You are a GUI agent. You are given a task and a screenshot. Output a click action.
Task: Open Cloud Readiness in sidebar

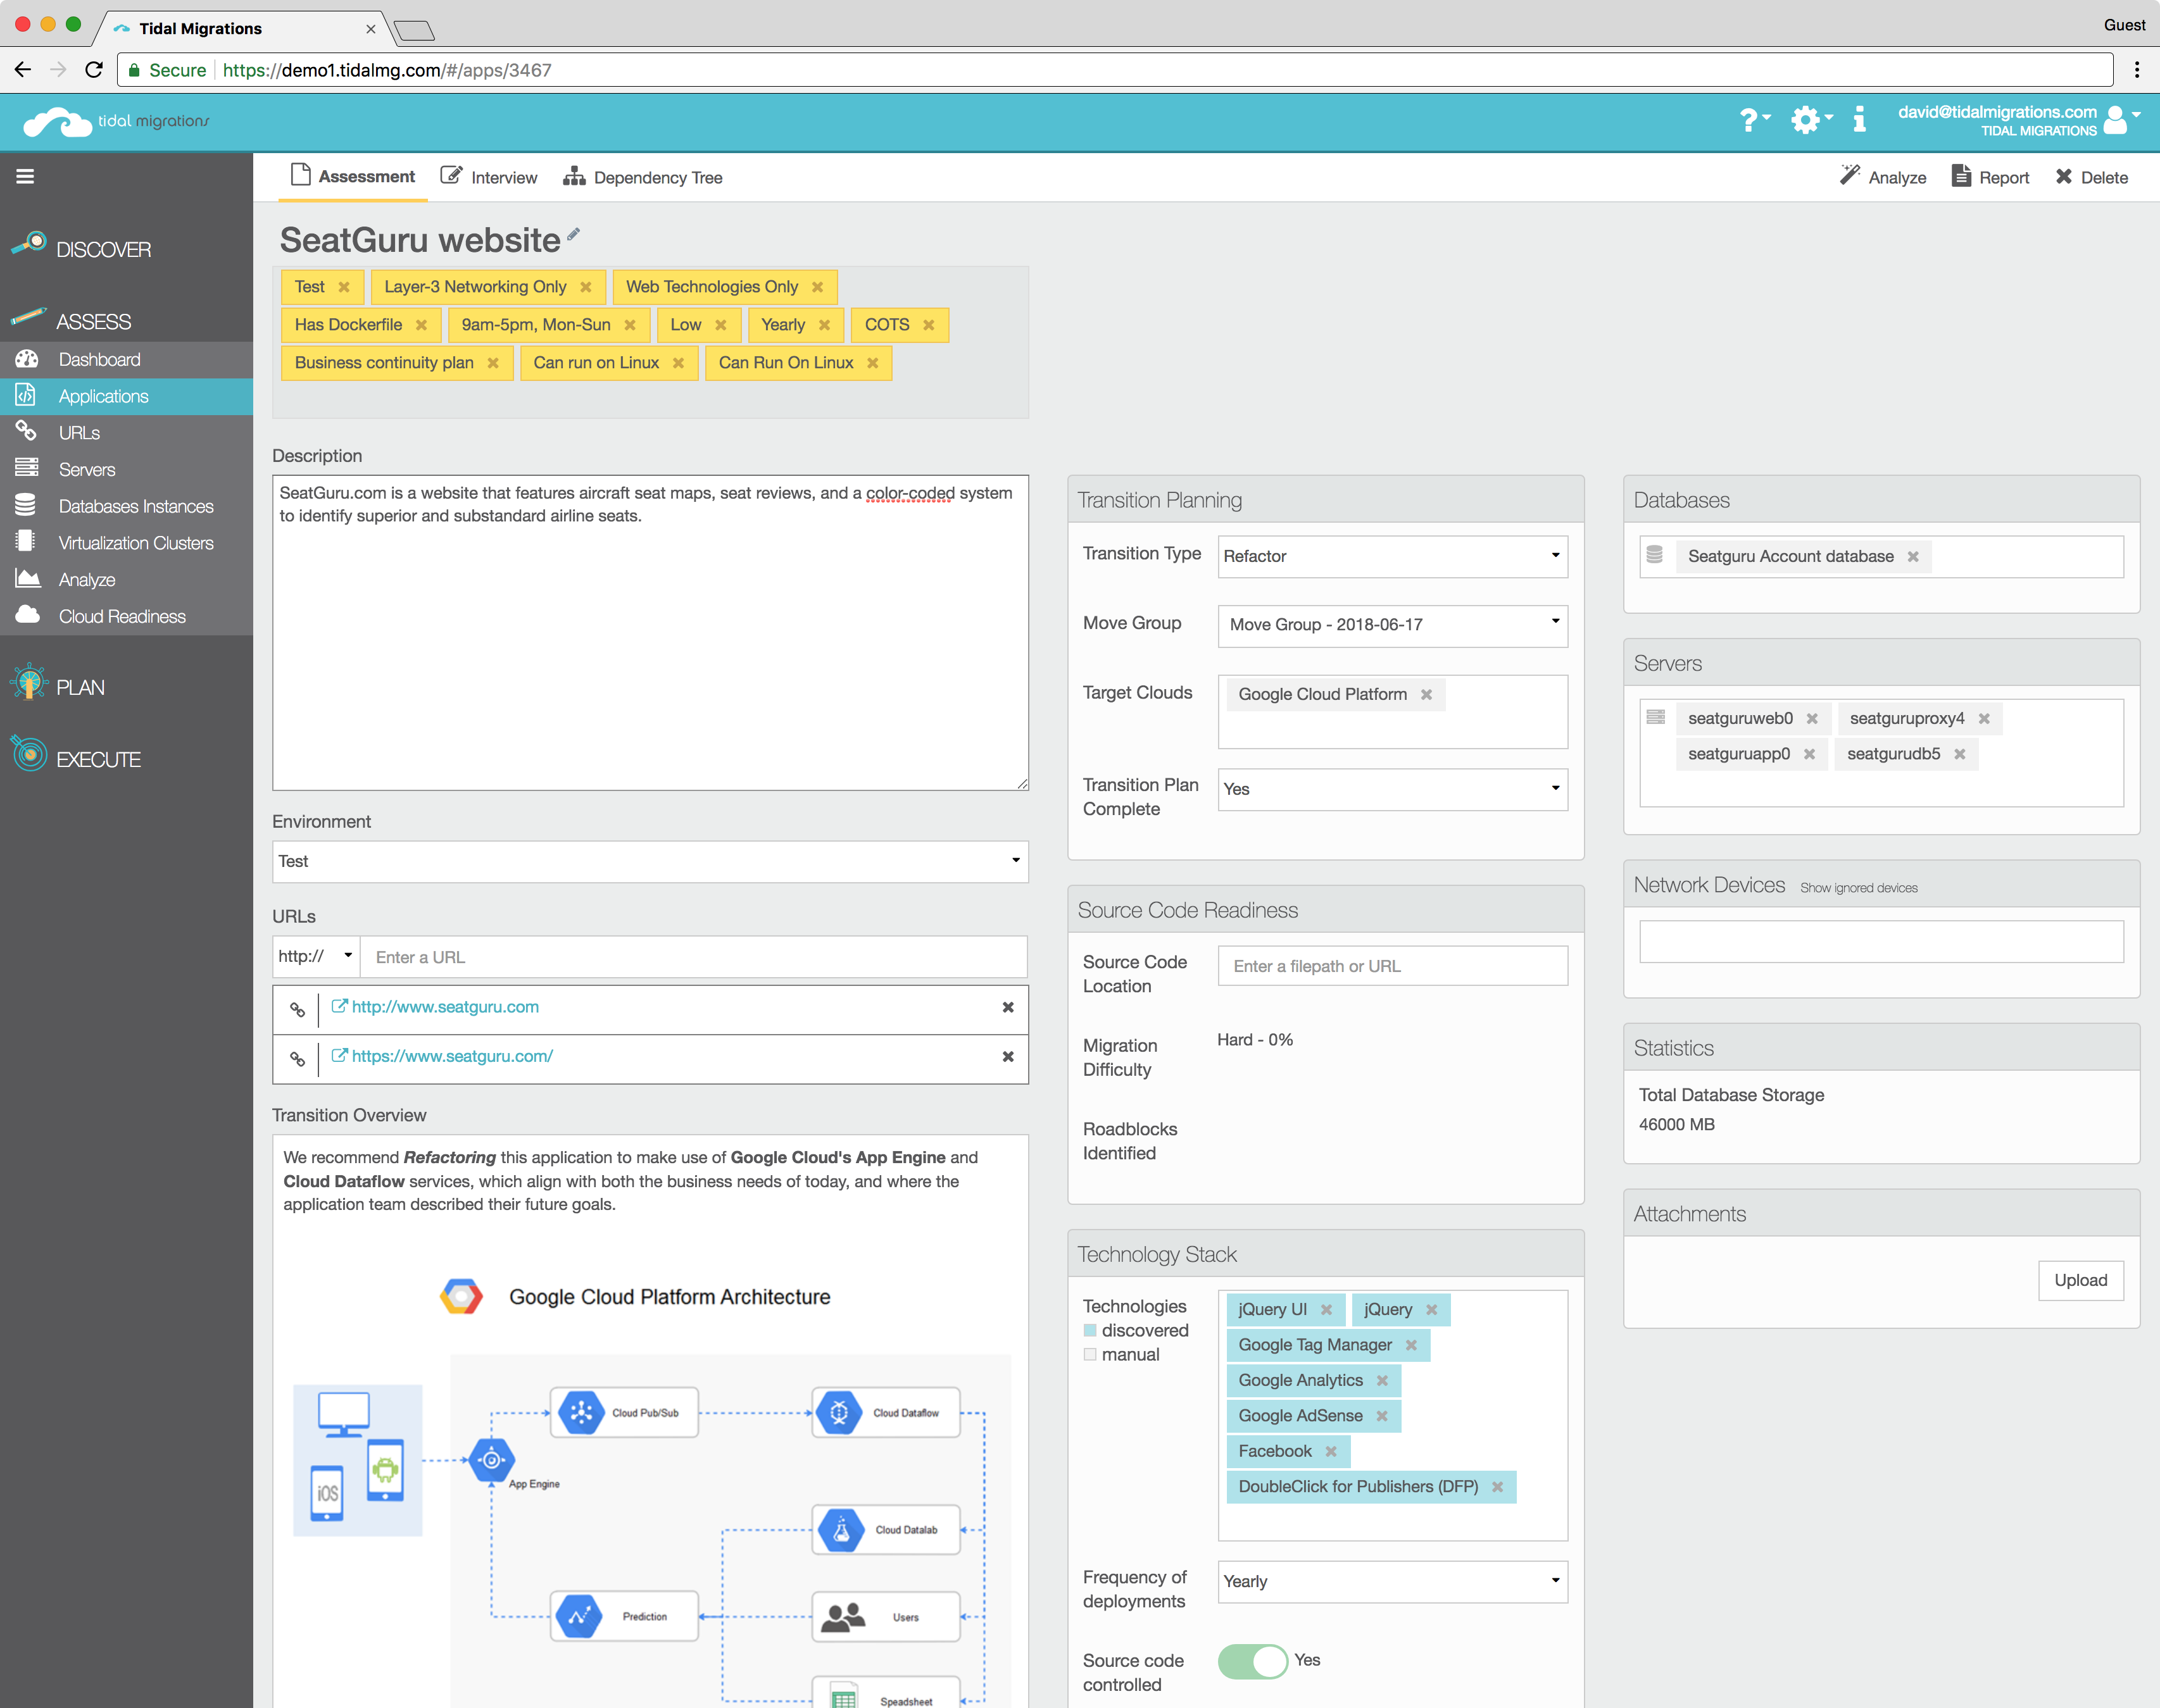[126, 616]
